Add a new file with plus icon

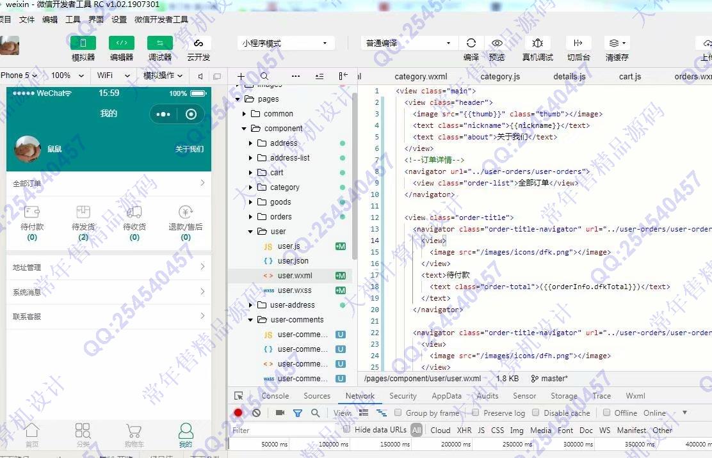241,76
